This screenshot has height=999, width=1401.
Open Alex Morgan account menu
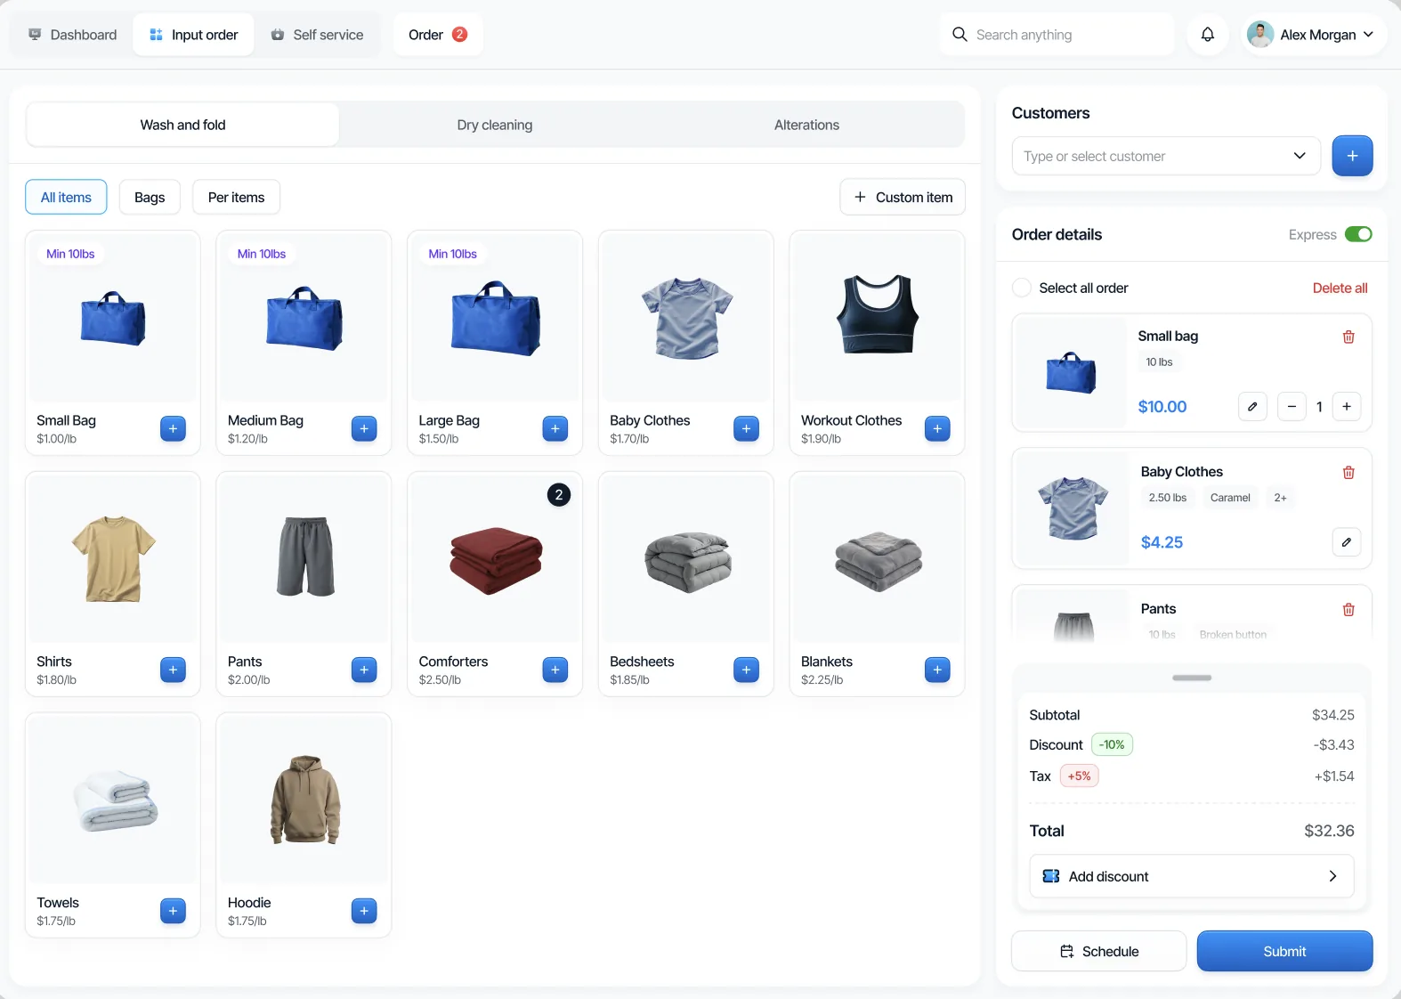click(x=1313, y=35)
